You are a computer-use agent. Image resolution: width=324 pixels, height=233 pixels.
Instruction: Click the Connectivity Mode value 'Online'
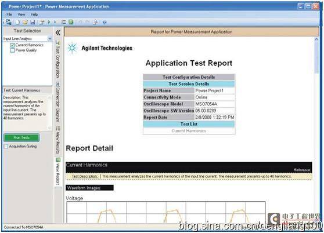pyautogui.click(x=201, y=97)
